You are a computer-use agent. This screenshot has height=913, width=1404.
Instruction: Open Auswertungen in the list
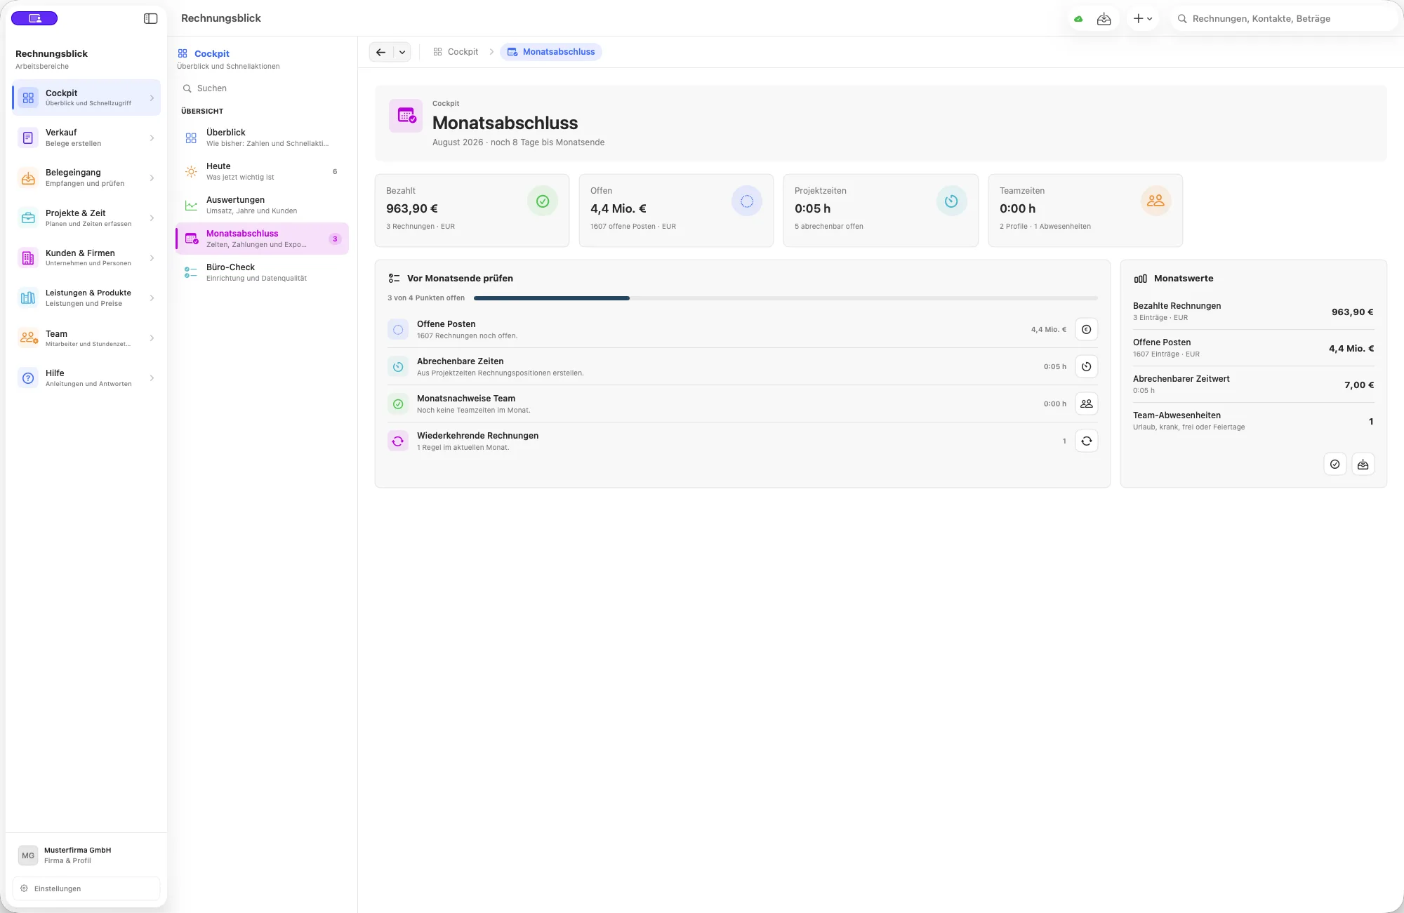pyautogui.click(x=262, y=205)
